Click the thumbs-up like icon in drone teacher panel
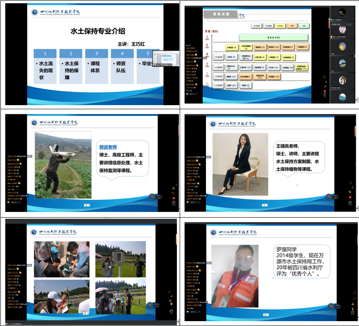 pyautogui.click(x=174, y=202)
